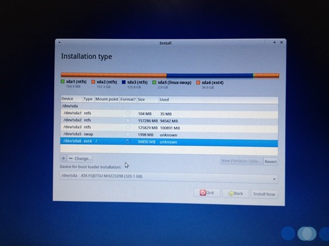Click the 104 MB size cell
This screenshot has width=329, height=246.
tap(144, 114)
